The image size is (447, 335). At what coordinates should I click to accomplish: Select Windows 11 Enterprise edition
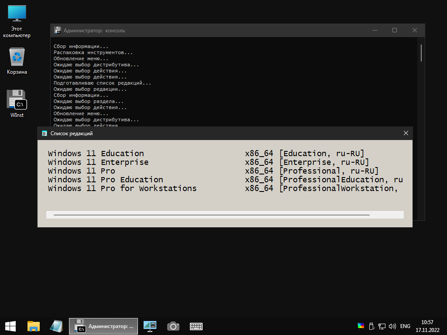(225, 162)
